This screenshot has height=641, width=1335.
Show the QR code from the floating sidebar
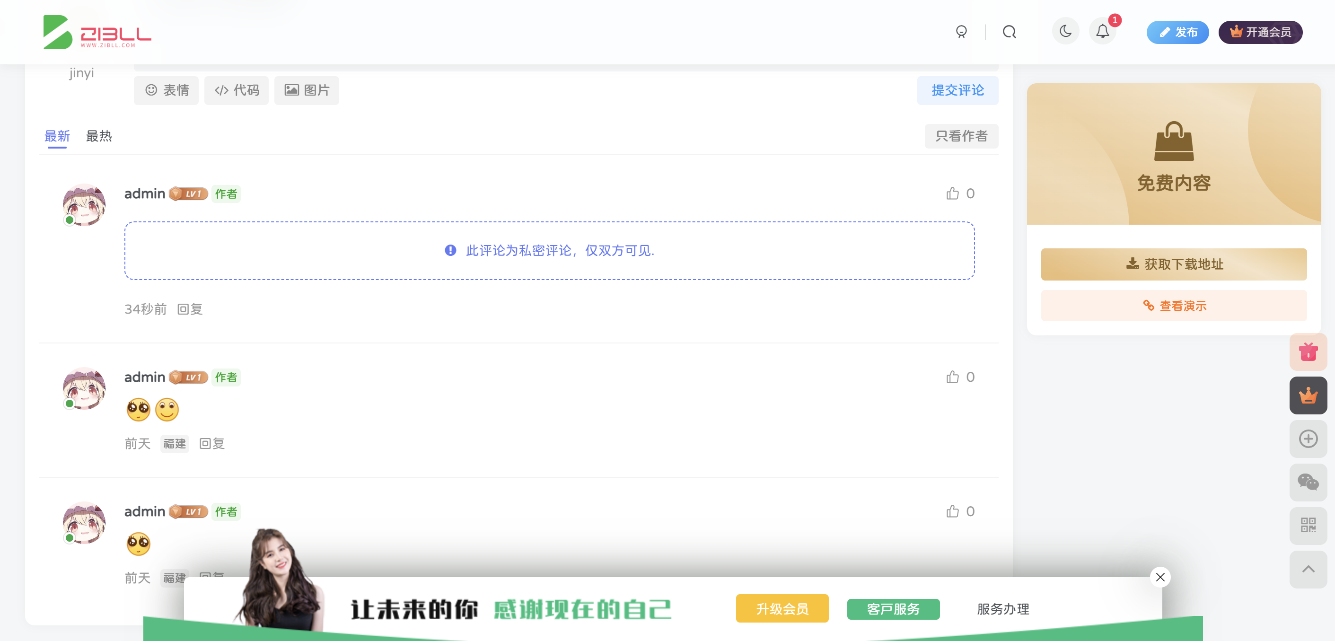point(1308,526)
